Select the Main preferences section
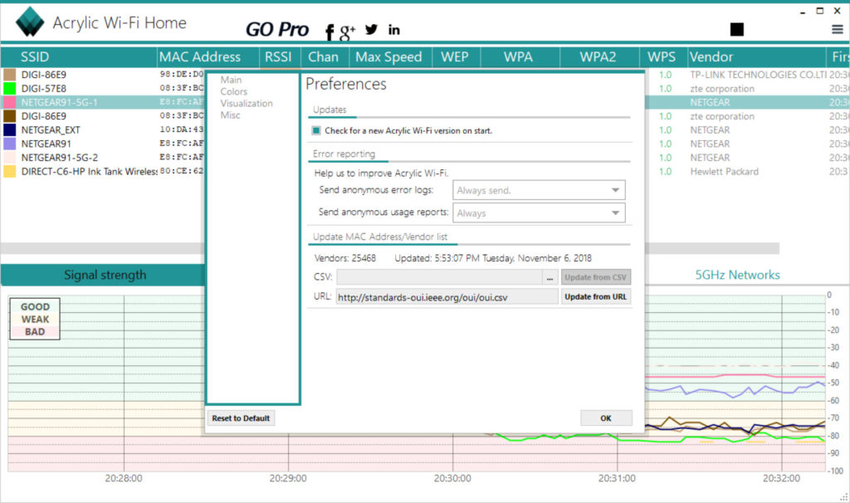850x503 pixels. point(231,80)
